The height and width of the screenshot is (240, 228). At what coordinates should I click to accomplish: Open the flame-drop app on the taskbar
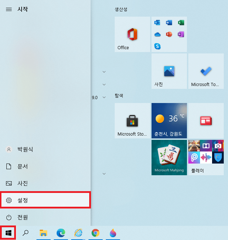pos(113,233)
